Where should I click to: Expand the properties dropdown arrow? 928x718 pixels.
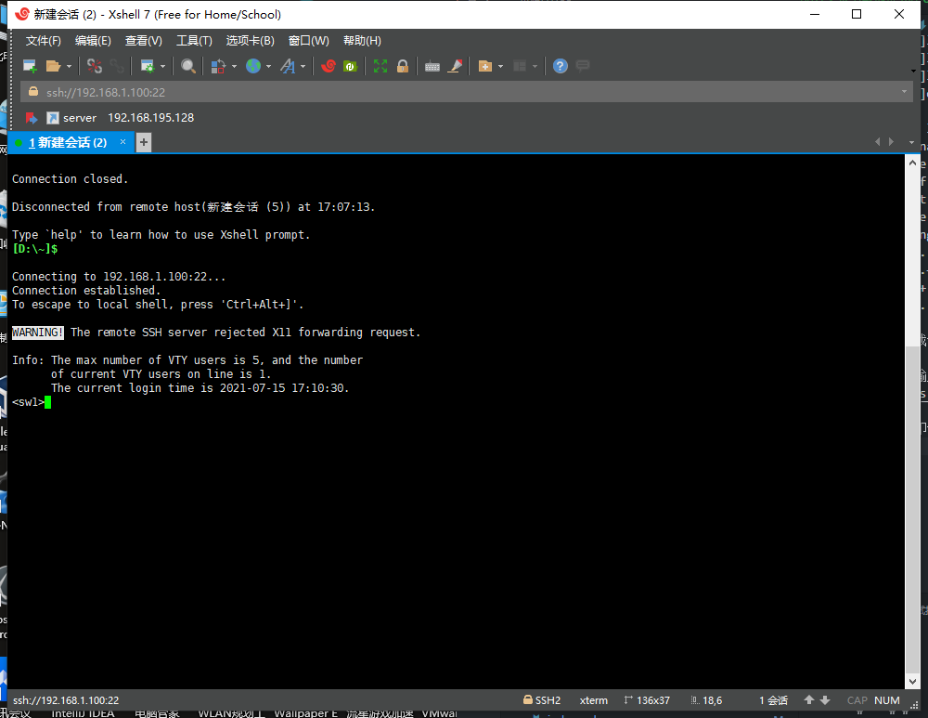[162, 66]
